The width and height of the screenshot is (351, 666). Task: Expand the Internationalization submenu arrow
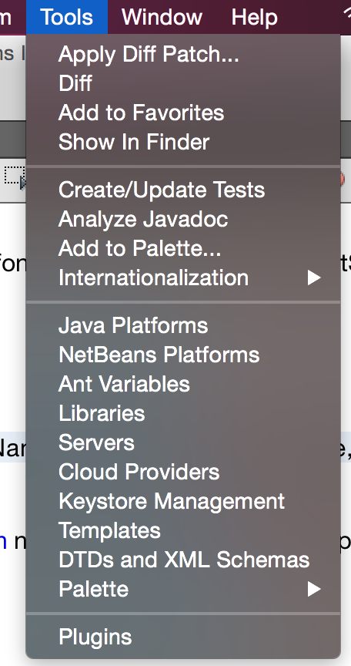coord(314,277)
